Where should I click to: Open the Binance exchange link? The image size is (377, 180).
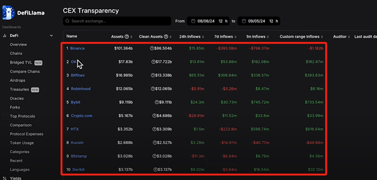point(78,48)
